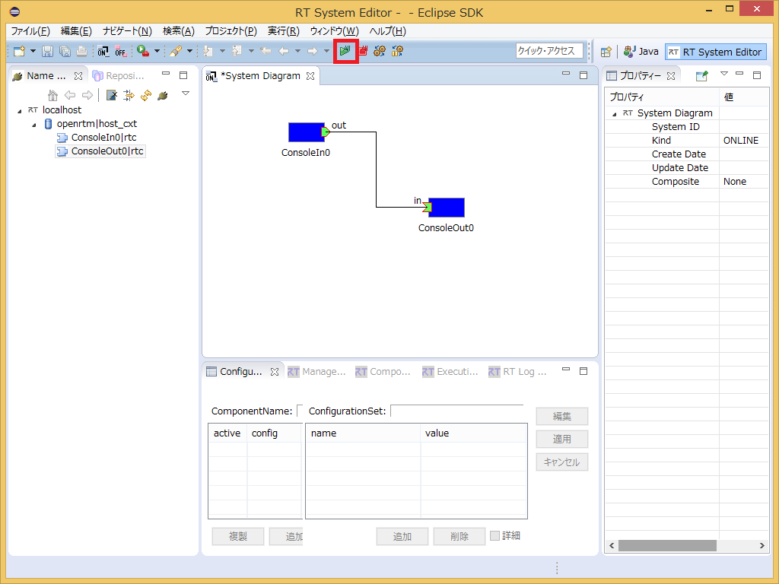Viewport: 779px width, 584px height.
Task: Click the Home icon in Name Service view
Action: pos(52,95)
